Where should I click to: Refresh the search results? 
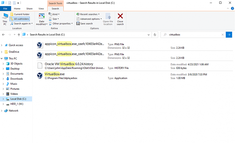155,35
